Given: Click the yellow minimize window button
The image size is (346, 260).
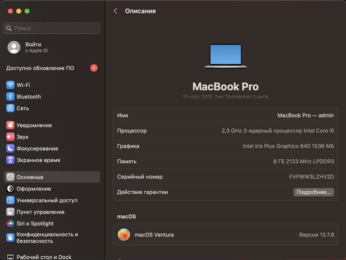Looking at the screenshot, I should [19, 11].
